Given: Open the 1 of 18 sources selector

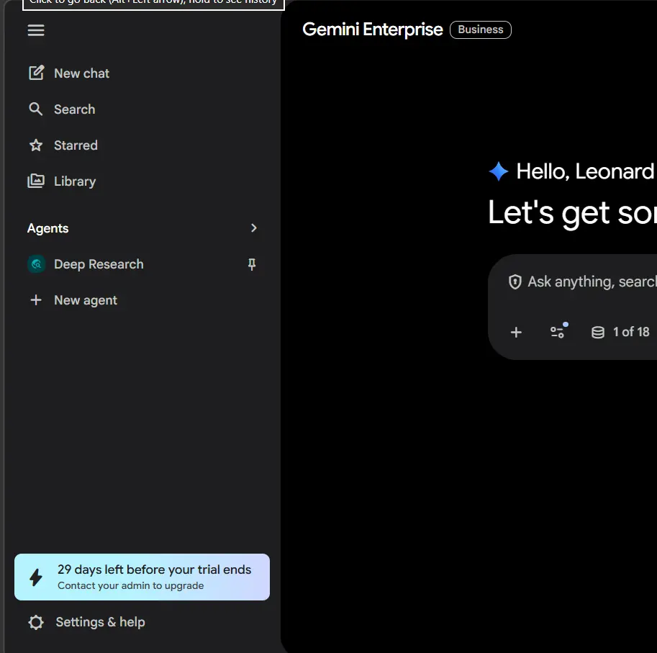Looking at the screenshot, I should [631, 332].
